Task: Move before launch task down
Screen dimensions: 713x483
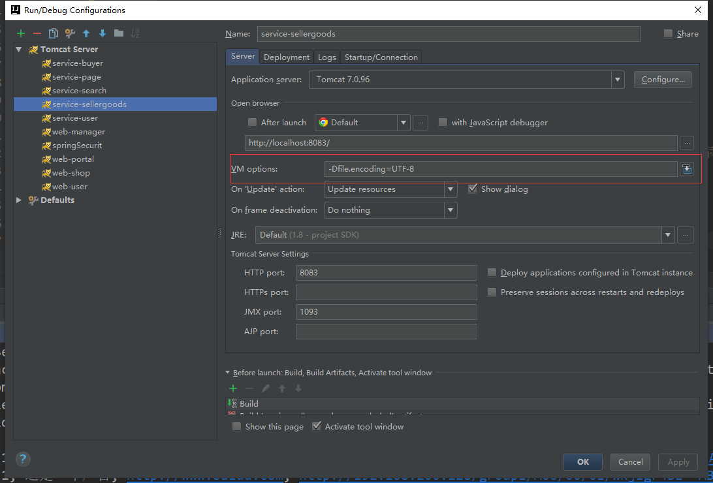Action: coord(298,388)
